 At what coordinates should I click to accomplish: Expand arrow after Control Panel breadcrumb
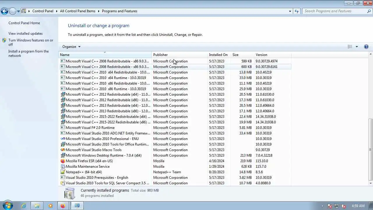[x=57, y=11]
